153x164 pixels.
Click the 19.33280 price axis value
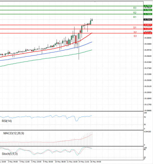coord(148,74)
